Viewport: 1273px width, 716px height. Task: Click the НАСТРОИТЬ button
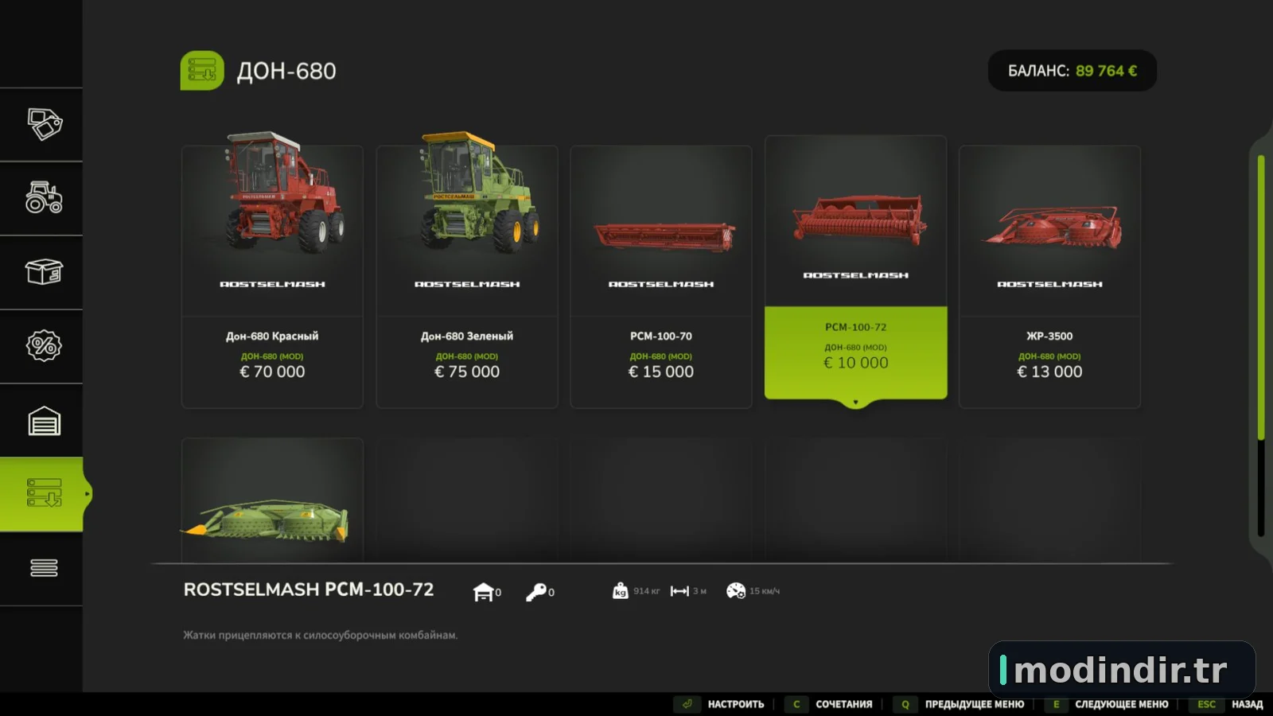tap(736, 705)
